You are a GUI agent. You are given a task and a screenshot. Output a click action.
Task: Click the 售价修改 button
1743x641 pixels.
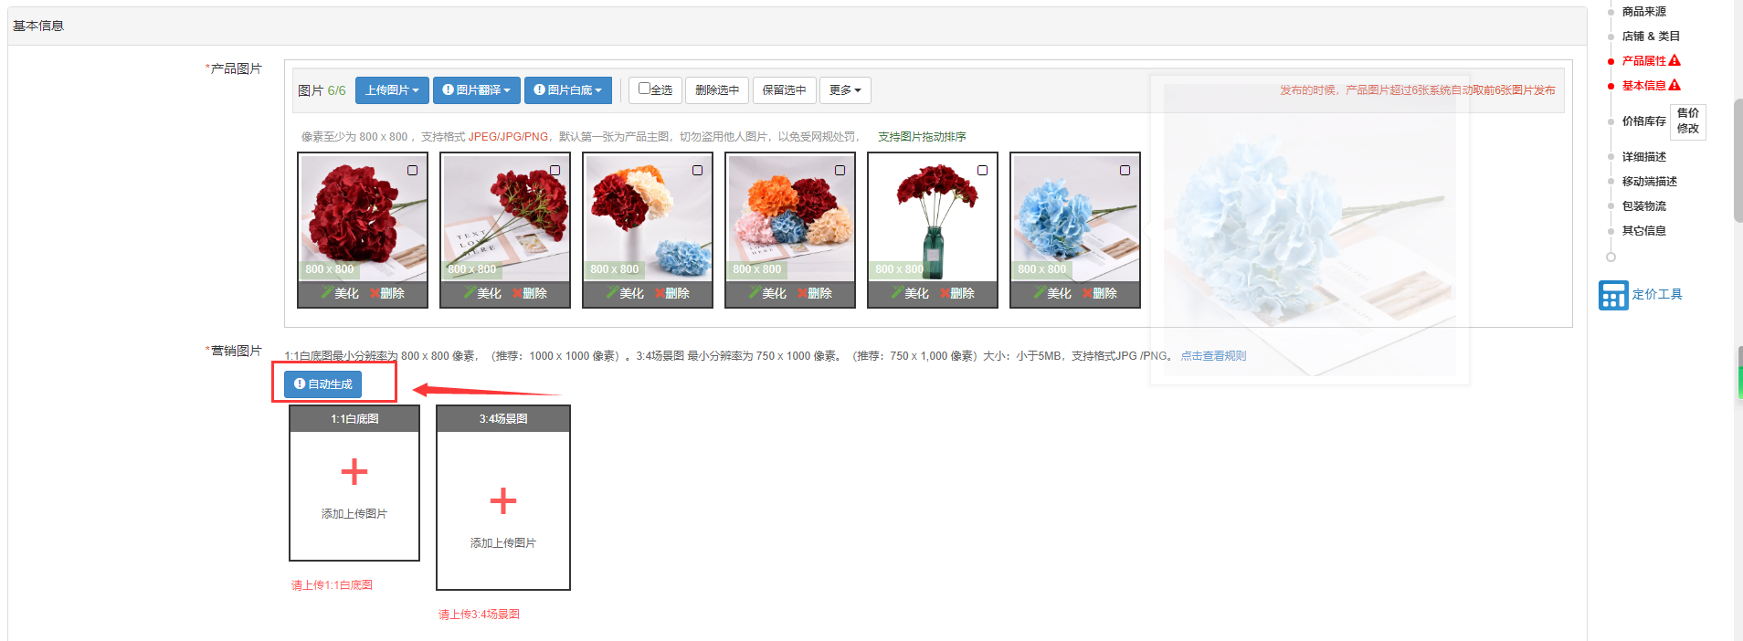pyautogui.click(x=1688, y=121)
